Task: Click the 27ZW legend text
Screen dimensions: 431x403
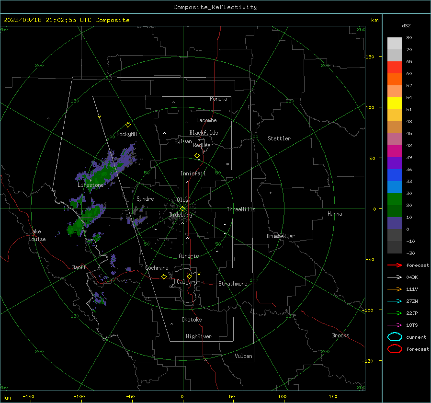Action: tap(412, 301)
